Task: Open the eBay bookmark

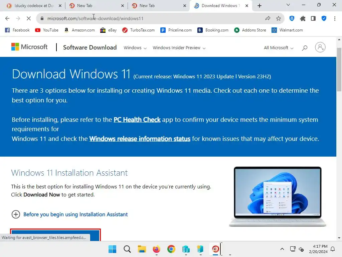Action: coord(109,30)
